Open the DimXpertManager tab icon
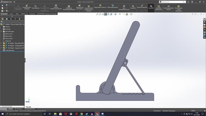This screenshot has height=116, width=206. click(15, 19)
